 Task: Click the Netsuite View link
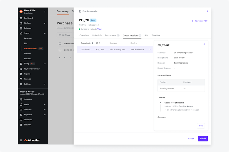(99, 29)
